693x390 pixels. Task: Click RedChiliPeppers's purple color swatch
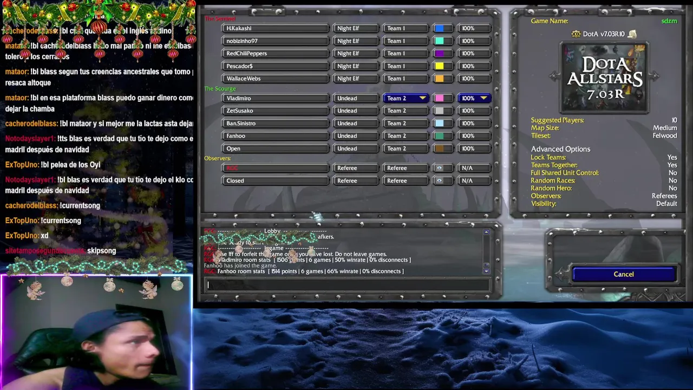point(439,54)
